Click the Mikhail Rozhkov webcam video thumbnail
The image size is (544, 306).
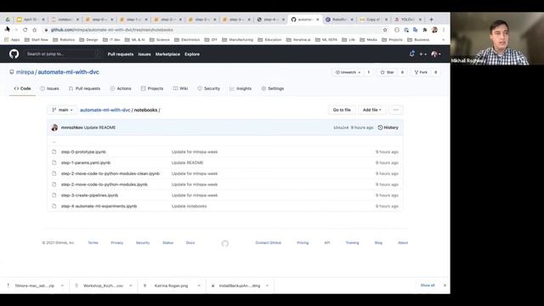497,38
